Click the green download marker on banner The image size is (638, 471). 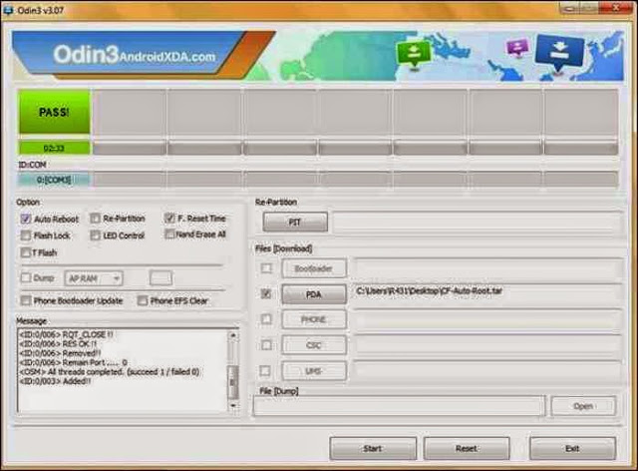point(414,53)
